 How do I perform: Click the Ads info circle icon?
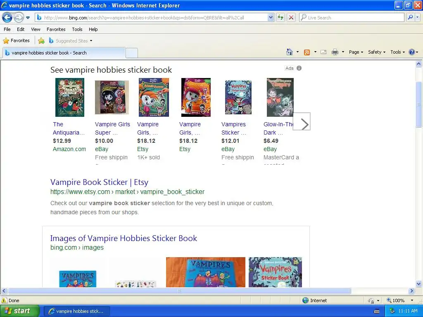click(299, 68)
